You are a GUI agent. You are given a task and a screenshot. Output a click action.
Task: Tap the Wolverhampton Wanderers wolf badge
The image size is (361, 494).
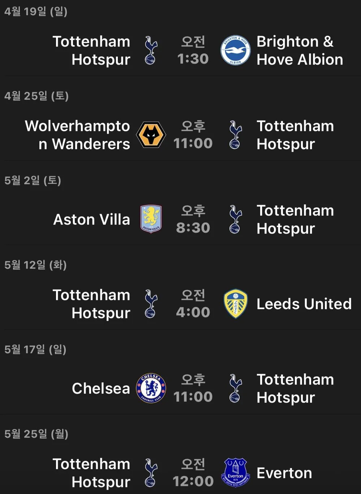pyautogui.click(x=151, y=135)
